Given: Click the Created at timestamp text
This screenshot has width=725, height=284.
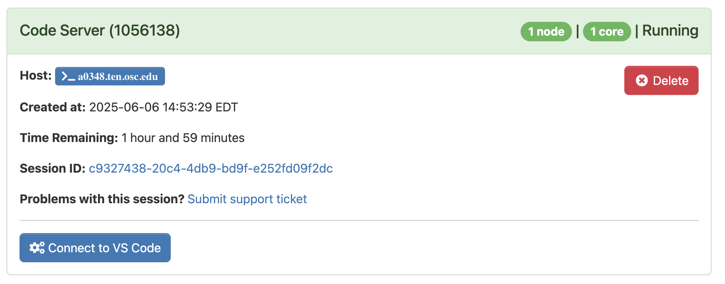Looking at the screenshot, I should point(163,107).
